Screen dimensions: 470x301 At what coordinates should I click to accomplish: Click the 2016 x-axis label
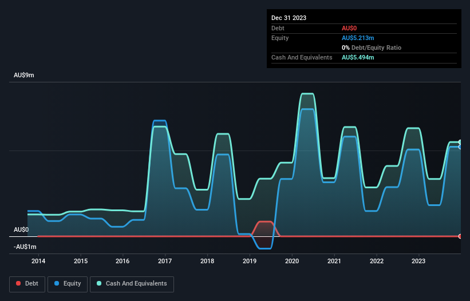tap(123, 261)
